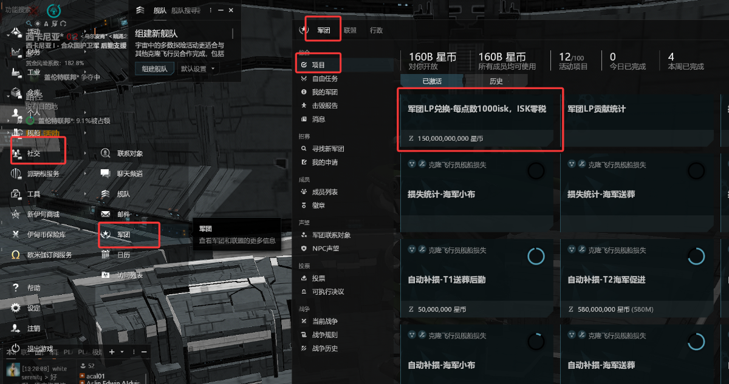Click the 组建舰队 form fleet button

pyautogui.click(x=154, y=69)
